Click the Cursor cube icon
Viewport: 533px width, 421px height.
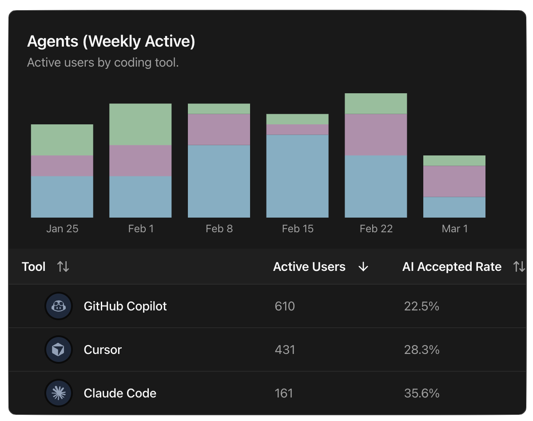(59, 350)
